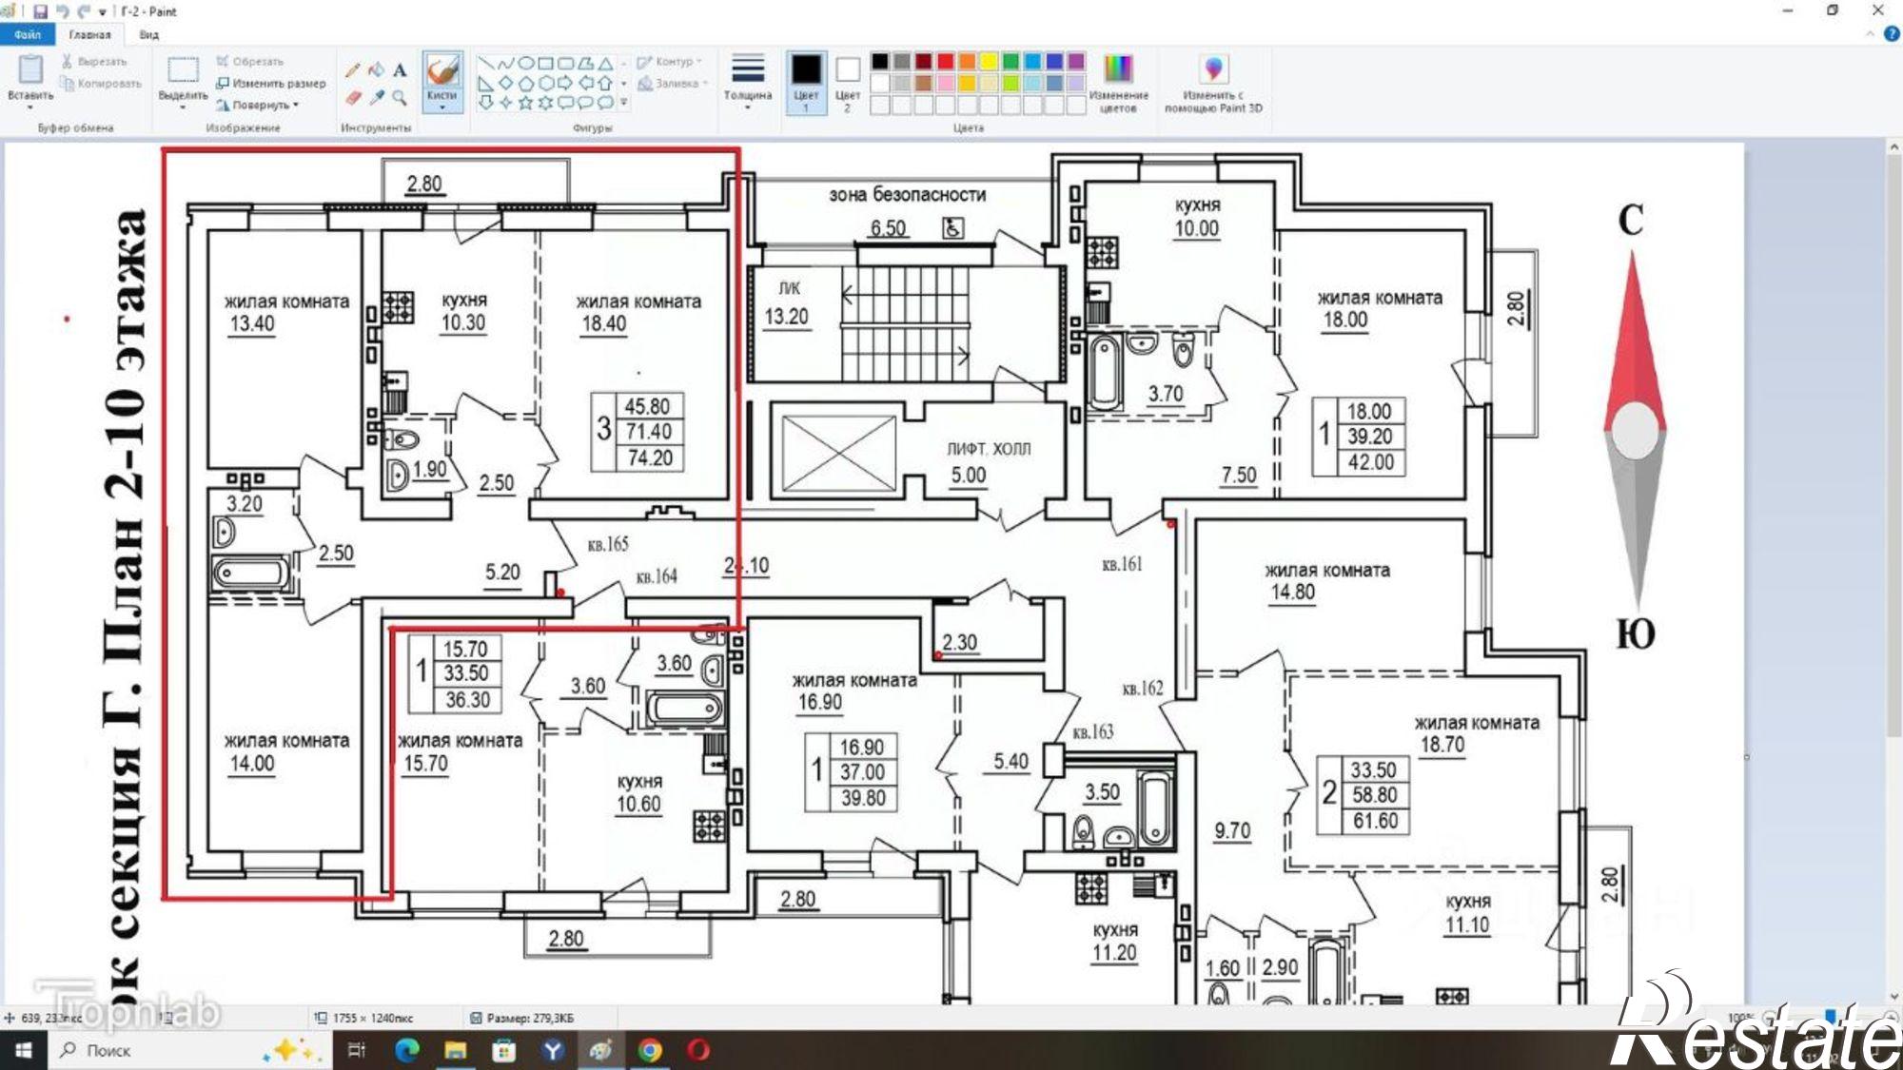This screenshot has width=1903, height=1070.
Task: Open Изменение цветов edit colors dialog
Action: pyautogui.click(x=1118, y=83)
